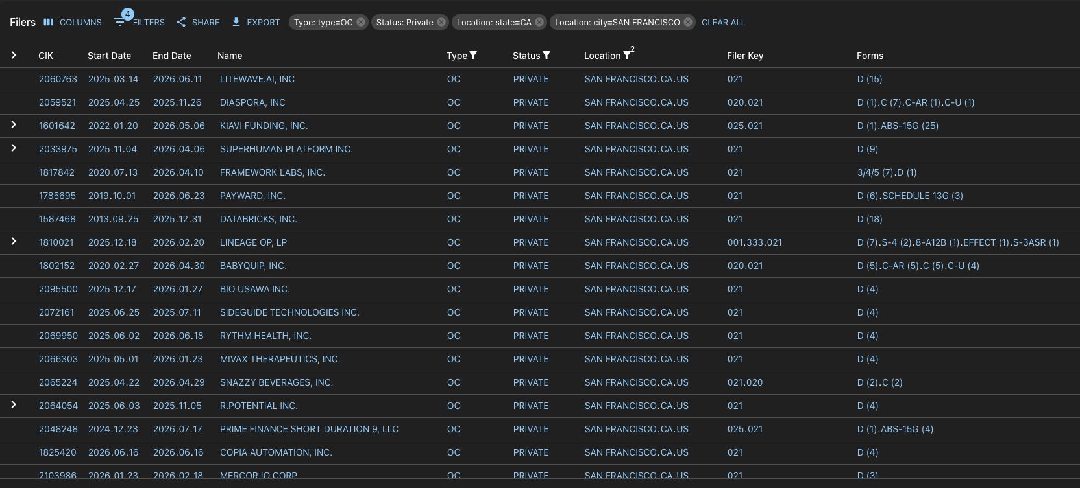This screenshot has width=1080, height=488.
Task: Expand the KIAVI FUNDING, INC. row
Action: pos(14,124)
